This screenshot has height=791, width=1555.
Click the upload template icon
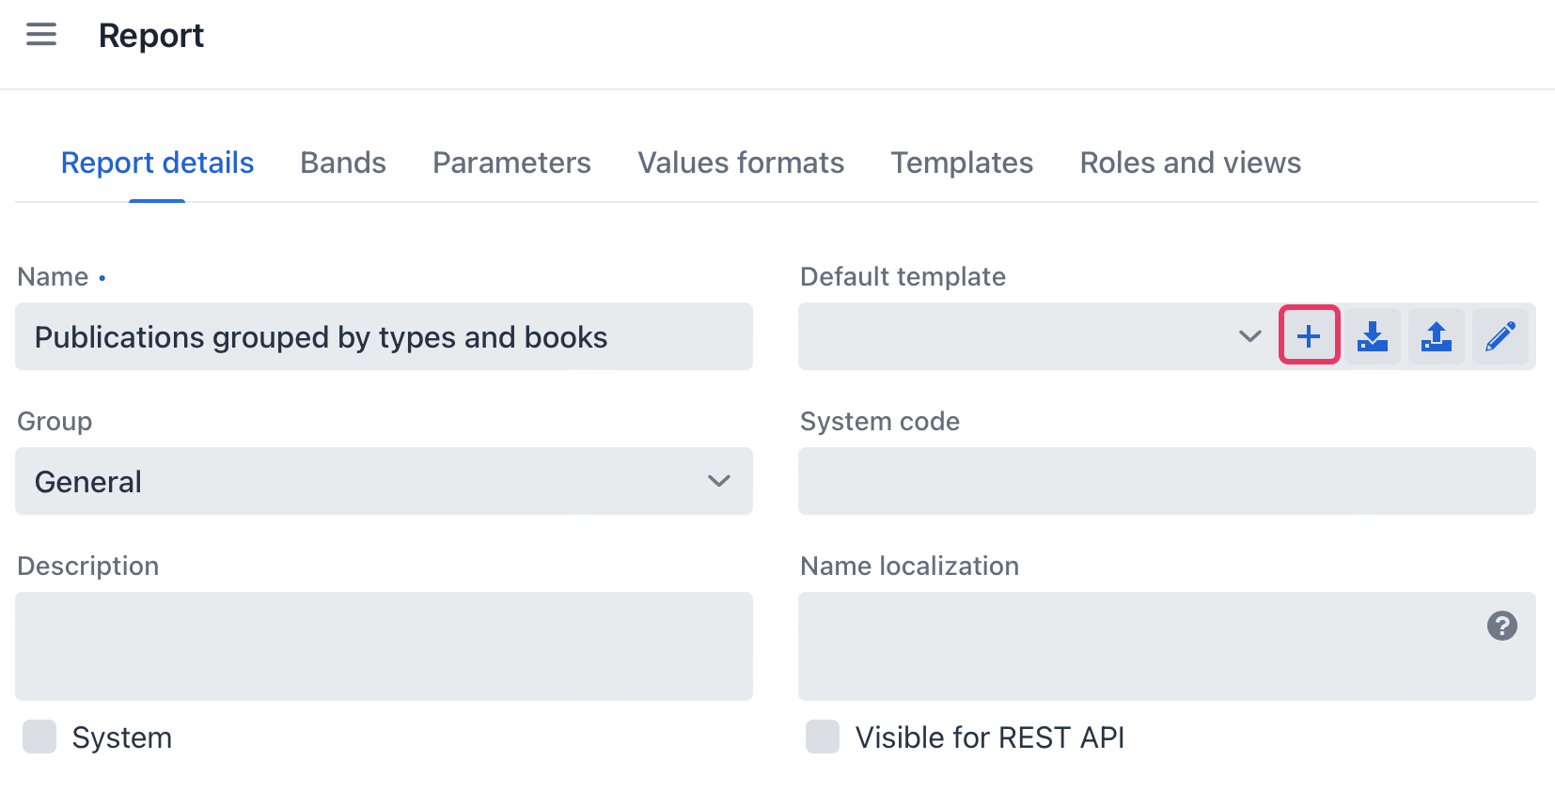click(x=1437, y=335)
